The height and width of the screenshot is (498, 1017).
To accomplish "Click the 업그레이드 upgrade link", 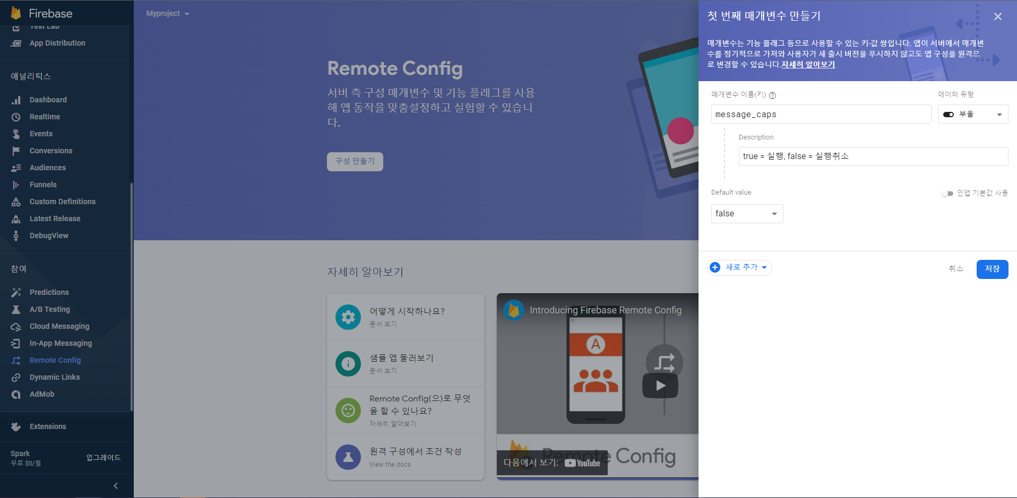I will pyautogui.click(x=104, y=458).
